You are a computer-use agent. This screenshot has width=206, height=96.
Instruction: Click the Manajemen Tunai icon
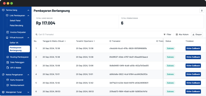pos(3,92)
